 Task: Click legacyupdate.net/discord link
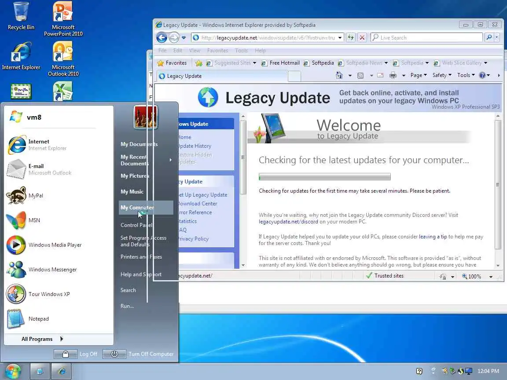coord(288,222)
